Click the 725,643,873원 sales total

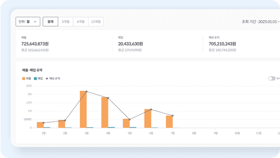coord(35,44)
